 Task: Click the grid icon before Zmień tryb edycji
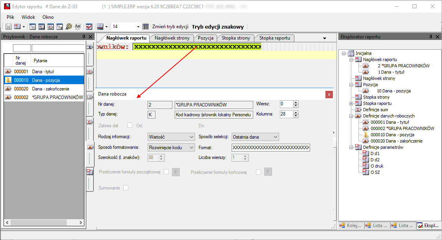146,27
